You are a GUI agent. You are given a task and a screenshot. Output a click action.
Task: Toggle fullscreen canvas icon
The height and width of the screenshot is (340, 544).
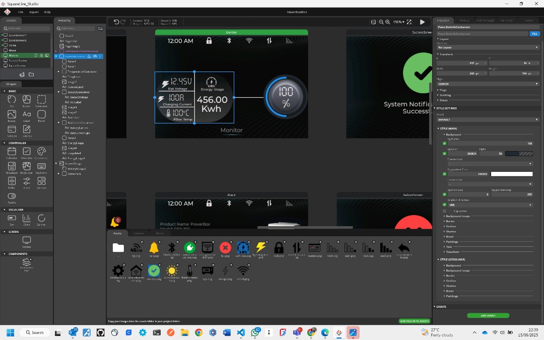tap(409, 22)
